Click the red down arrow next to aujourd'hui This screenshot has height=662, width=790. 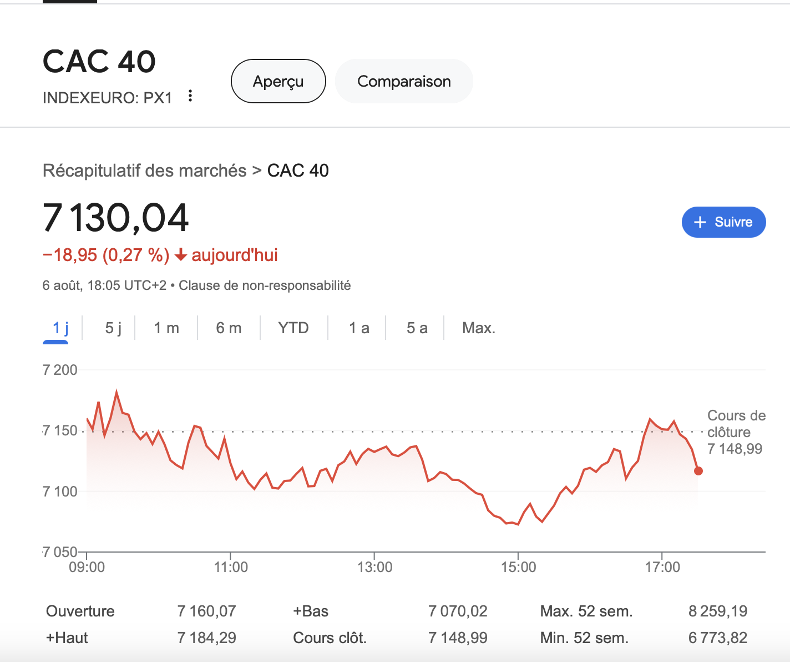(x=180, y=255)
